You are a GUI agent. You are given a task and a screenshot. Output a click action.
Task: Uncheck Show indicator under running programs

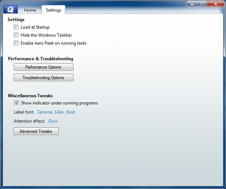[16, 103]
